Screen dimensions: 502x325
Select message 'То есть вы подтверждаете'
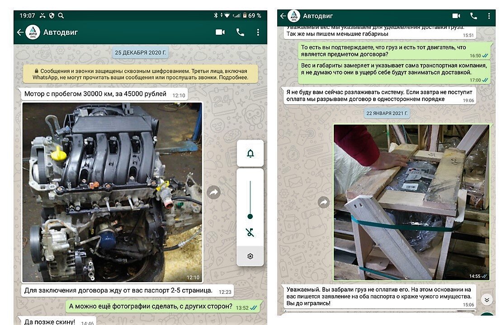click(x=394, y=51)
